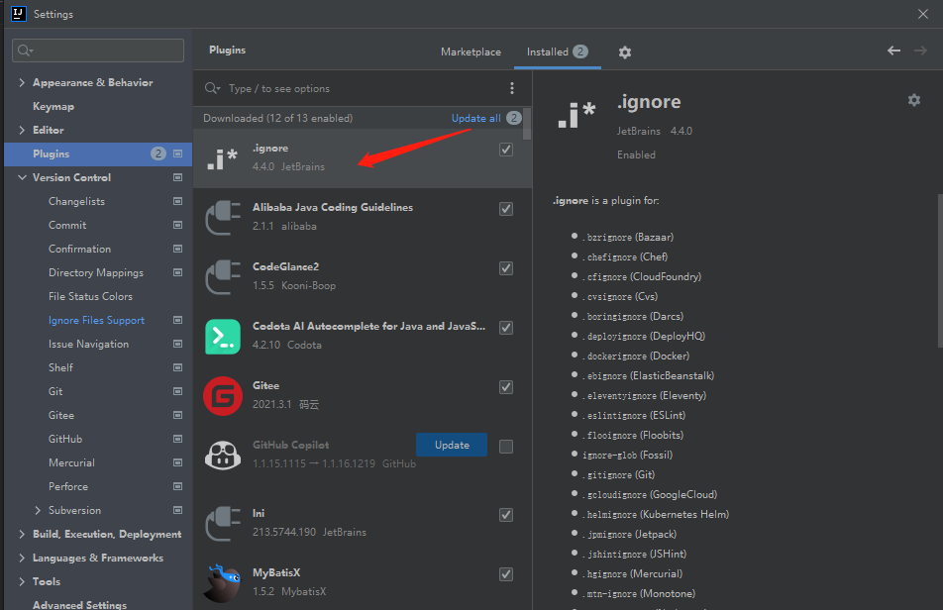Uncheck the MyBatisX plugin checkbox
This screenshot has height=610, width=943.
(506, 574)
